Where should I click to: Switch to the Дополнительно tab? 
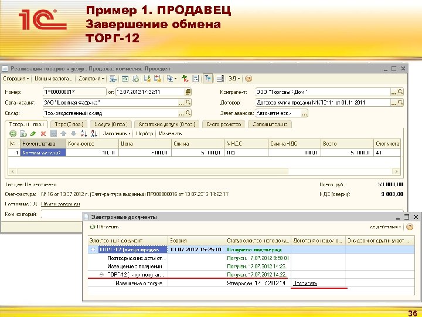tap(270, 124)
